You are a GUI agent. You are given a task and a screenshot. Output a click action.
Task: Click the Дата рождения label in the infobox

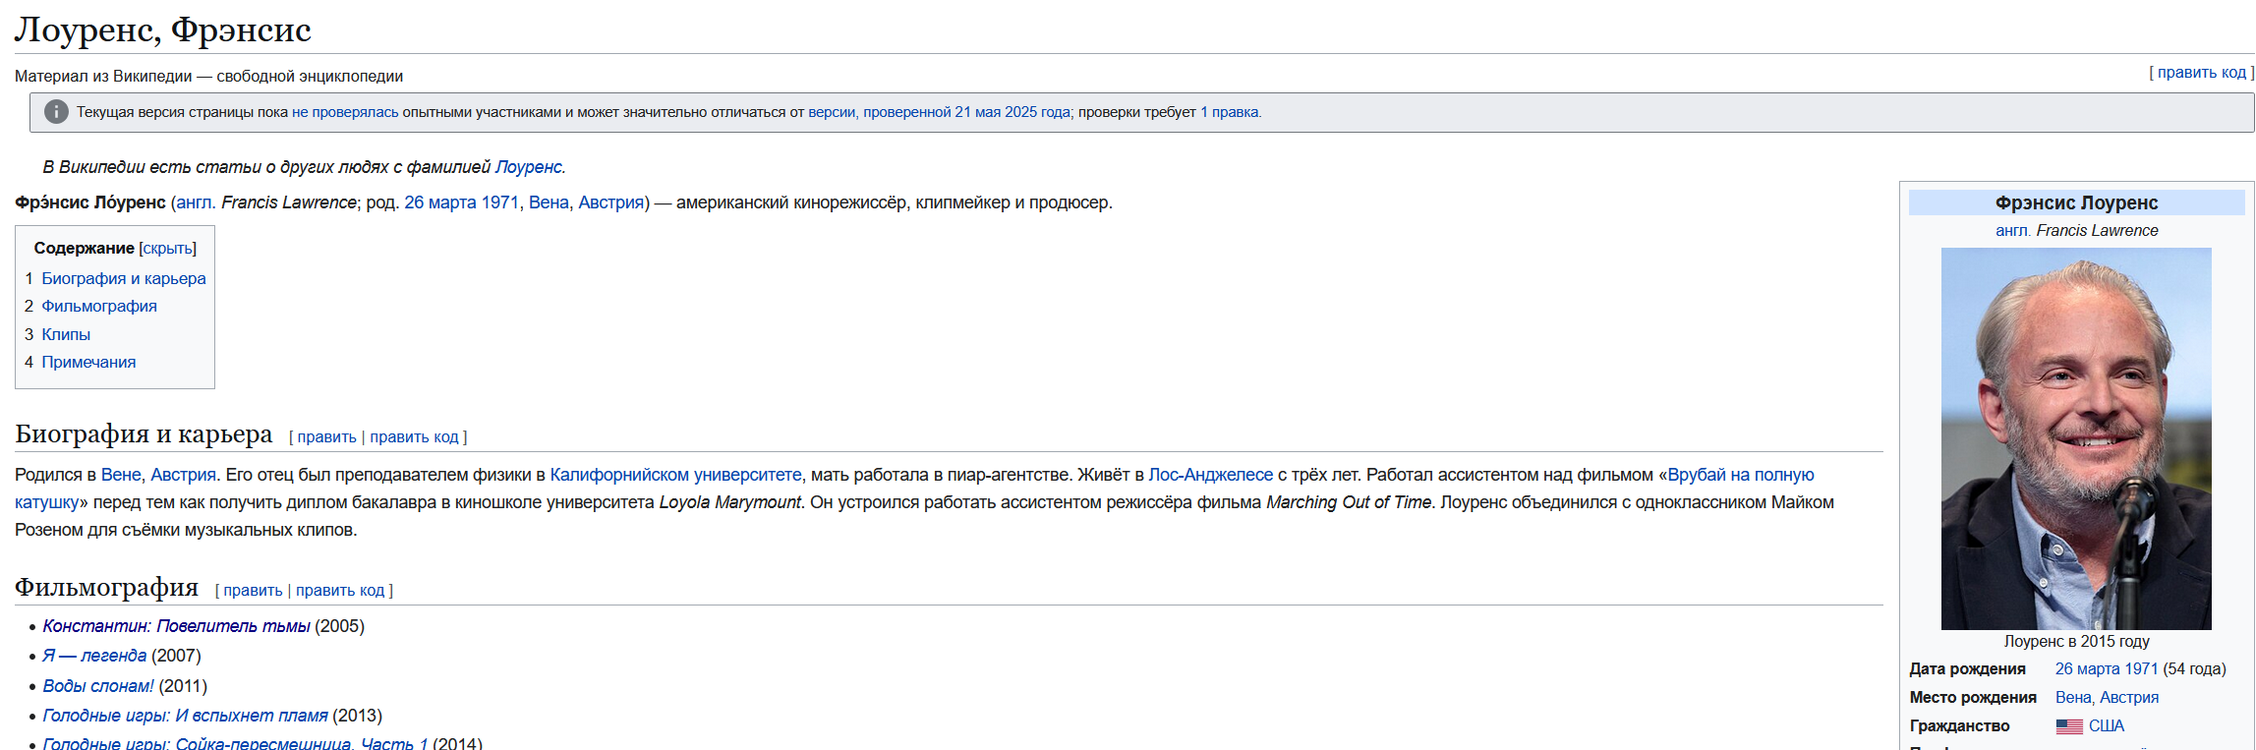pyautogui.click(x=1968, y=669)
